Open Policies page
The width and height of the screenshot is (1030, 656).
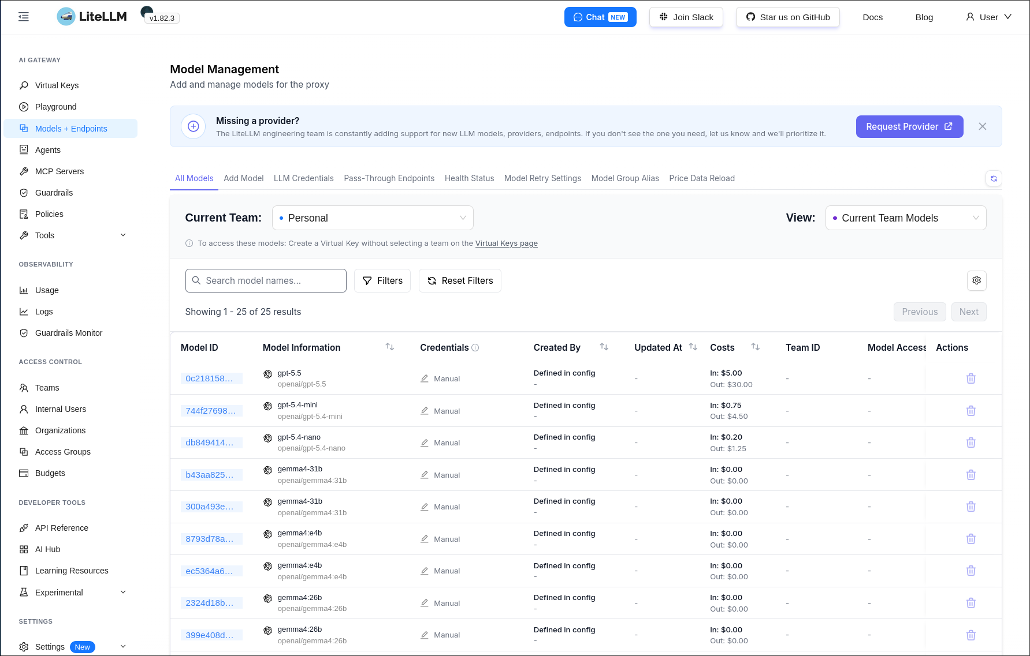70,214
